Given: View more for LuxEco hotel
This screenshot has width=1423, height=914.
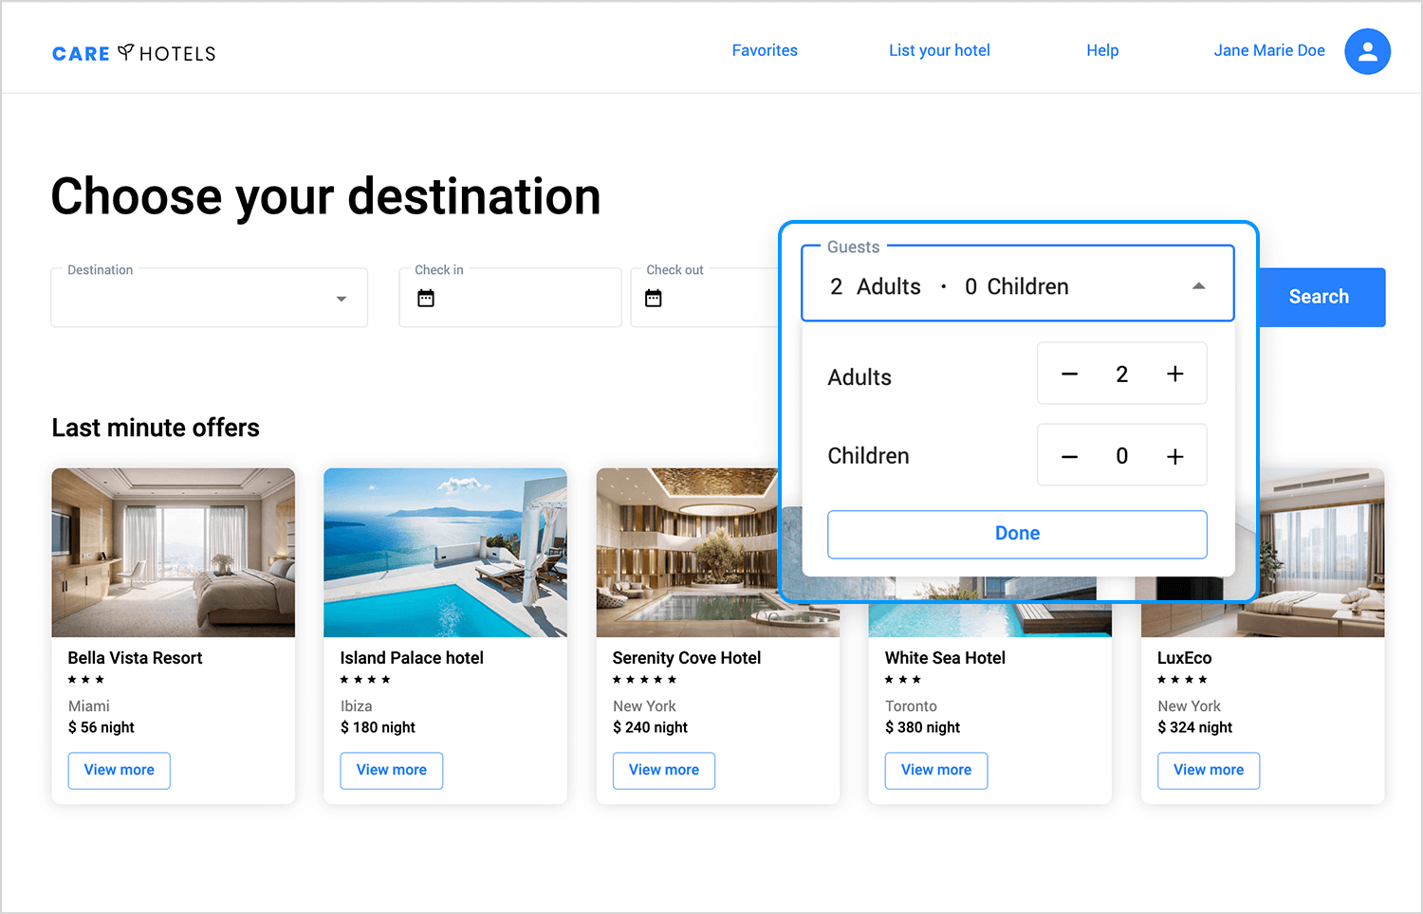Looking at the screenshot, I should pyautogui.click(x=1209, y=770).
